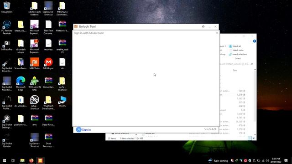292x164 pixels.
Task: Select op7p - Shortcut folder
Action: pos(62,84)
